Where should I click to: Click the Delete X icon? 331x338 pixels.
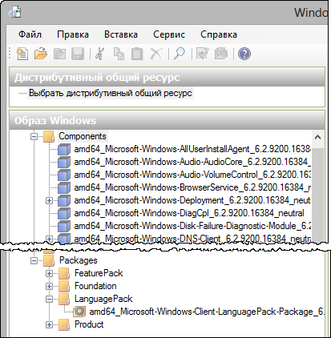point(156,54)
